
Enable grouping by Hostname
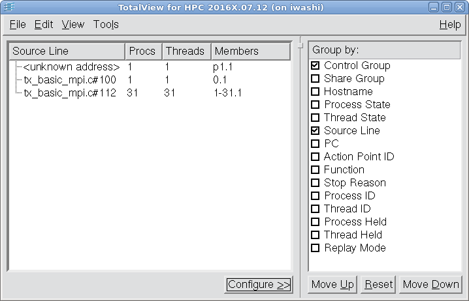315,92
